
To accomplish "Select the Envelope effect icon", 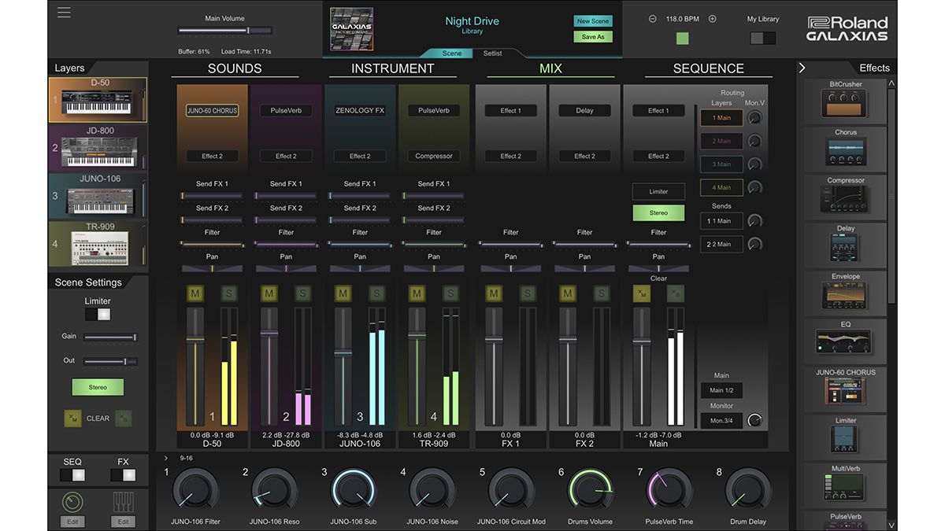I will [x=844, y=296].
